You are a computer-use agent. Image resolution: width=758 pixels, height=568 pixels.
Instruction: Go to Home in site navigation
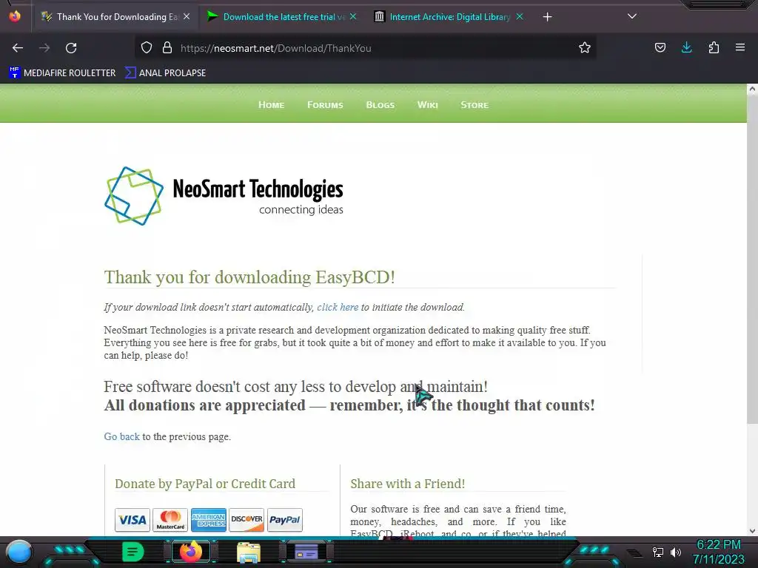click(271, 105)
